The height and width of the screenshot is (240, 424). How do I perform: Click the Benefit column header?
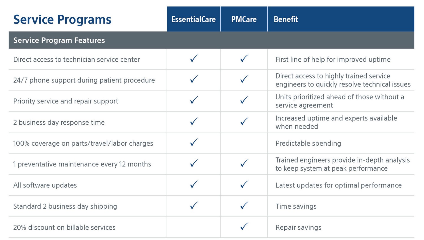click(x=286, y=19)
